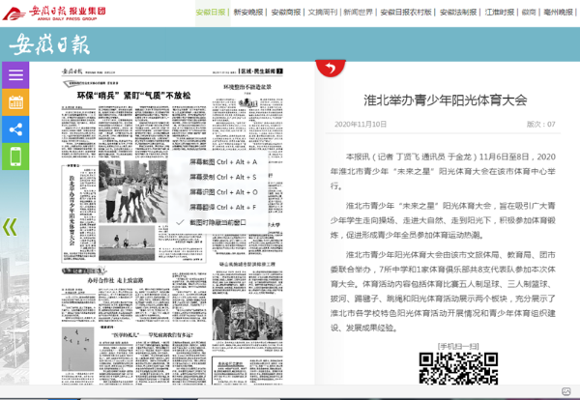
Task: Click the flying birds photo at bottom left
Action: coord(77,349)
